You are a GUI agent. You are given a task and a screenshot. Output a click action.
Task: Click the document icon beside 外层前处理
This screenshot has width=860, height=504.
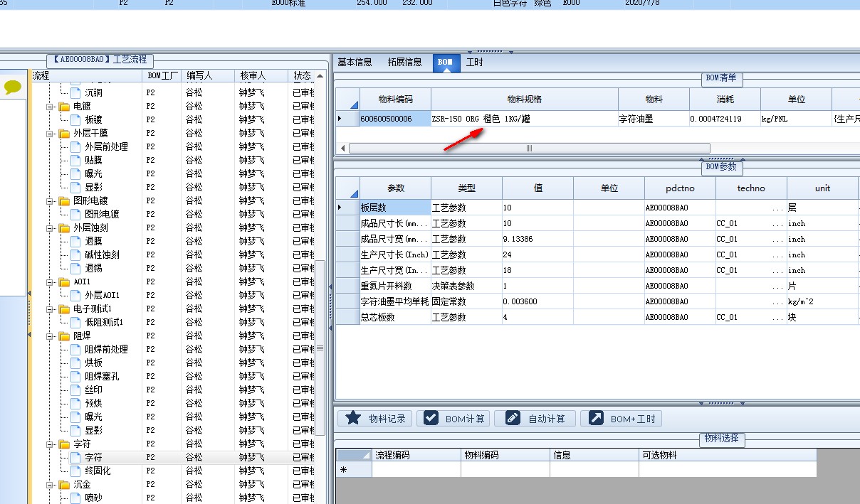76,146
